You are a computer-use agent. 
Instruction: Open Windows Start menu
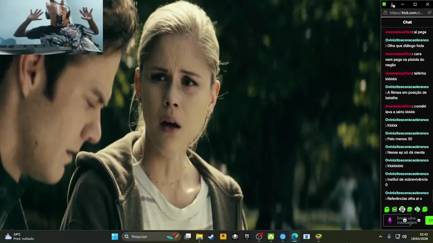[x=115, y=237]
